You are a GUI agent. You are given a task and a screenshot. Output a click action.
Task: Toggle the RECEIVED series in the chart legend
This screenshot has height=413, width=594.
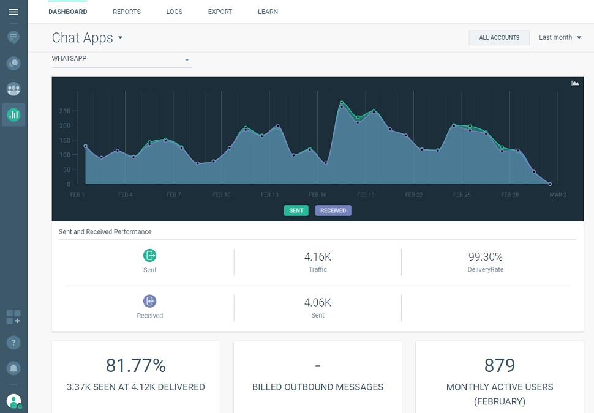tap(333, 210)
